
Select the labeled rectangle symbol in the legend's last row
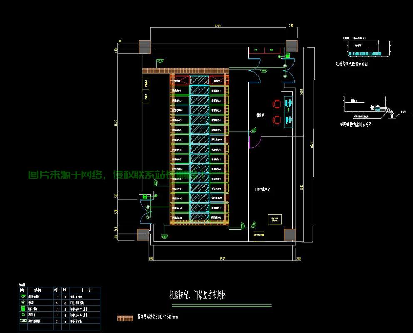23,321
